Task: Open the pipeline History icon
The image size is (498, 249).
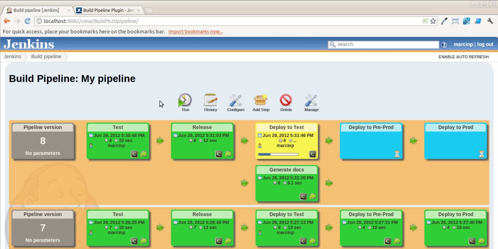Action: 210,101
